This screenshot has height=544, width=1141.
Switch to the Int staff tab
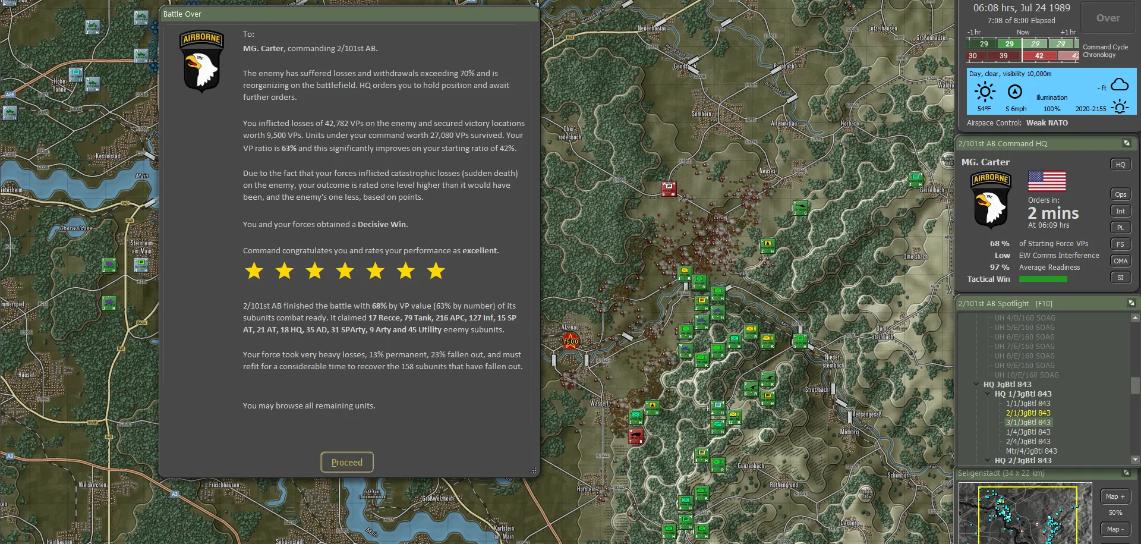pyautogui.click(x=1120, y=211)
